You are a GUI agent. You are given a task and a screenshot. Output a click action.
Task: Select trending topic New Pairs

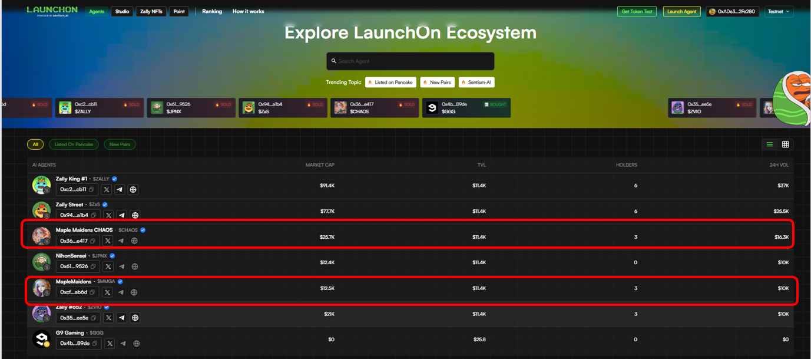pyautogui.click(x=437, y=82)
